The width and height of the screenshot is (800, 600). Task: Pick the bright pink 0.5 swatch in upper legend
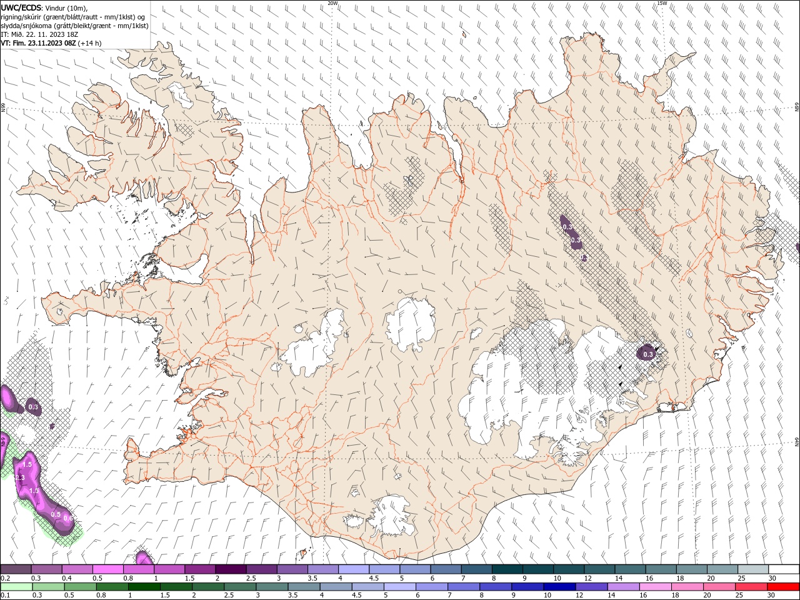107,569
